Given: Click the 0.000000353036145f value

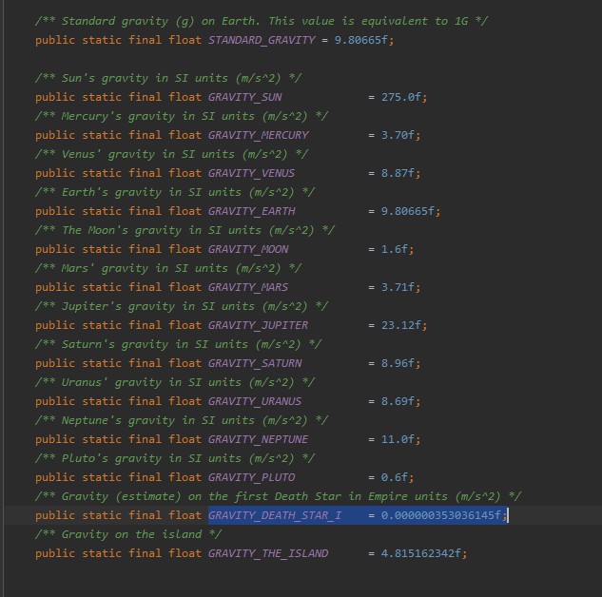Looking at the screenshot, I should pyautogui.click(x=441, y=515).
